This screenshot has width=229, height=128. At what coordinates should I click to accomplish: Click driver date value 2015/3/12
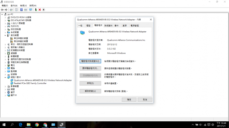(x=112, y=44)
